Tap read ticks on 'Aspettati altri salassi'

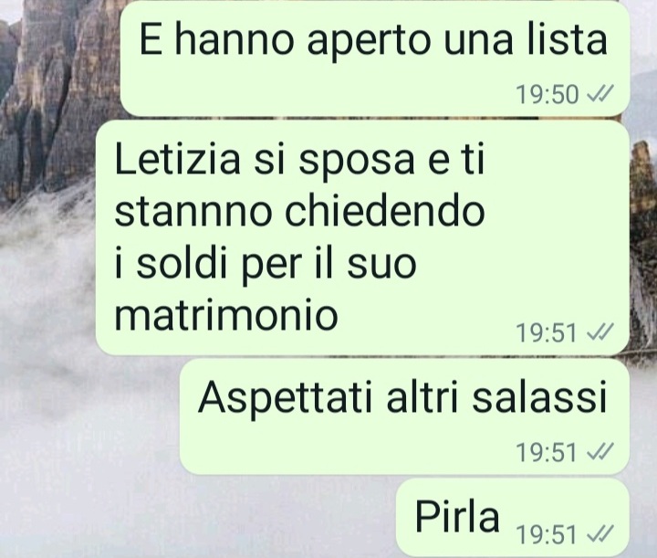pyautogui.click(x=600, y=452)
